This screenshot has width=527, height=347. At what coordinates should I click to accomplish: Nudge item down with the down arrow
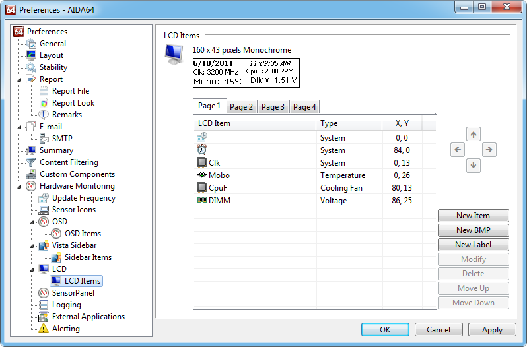[474, 166]
